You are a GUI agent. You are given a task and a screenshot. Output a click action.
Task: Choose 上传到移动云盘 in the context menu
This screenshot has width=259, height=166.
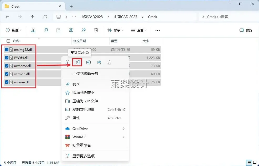click(95, 74)
